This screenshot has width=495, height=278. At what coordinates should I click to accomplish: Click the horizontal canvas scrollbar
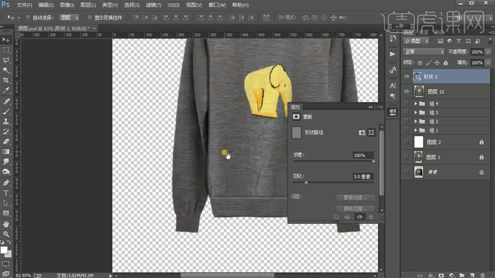[x=227, y=276]
